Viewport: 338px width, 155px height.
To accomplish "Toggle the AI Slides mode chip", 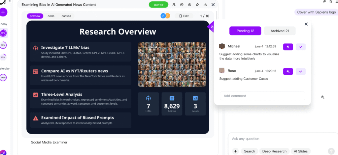I will pyautogui.click(x=300, y=151).
